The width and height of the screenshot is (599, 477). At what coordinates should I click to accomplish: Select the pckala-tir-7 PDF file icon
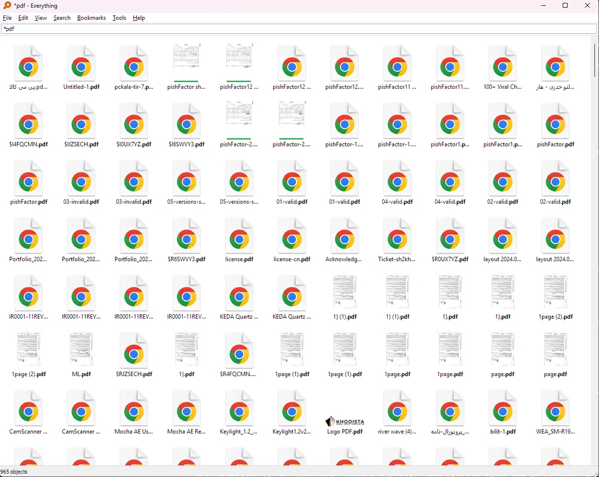[134, 63]
